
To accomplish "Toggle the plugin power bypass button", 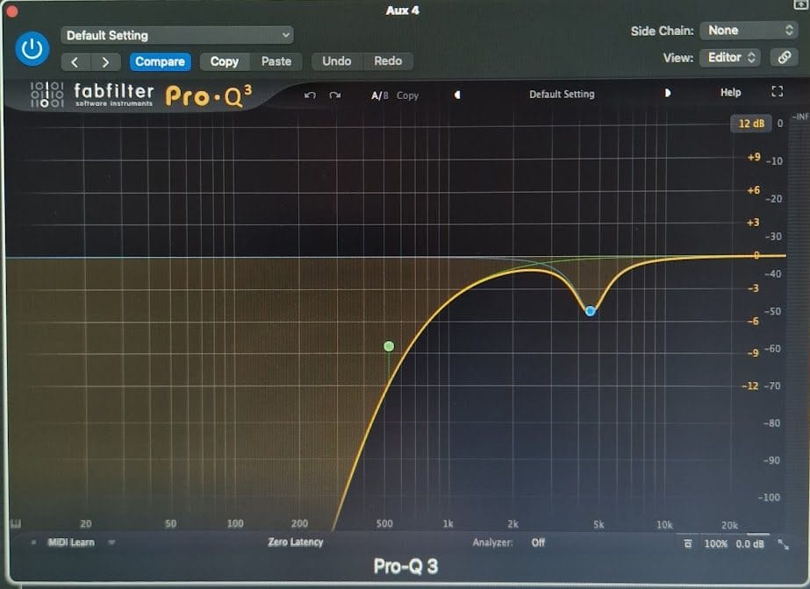I will coord(32,49).
